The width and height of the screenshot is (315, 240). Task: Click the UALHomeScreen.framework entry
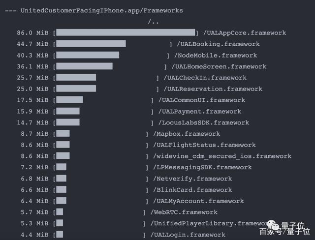(219, 66)
